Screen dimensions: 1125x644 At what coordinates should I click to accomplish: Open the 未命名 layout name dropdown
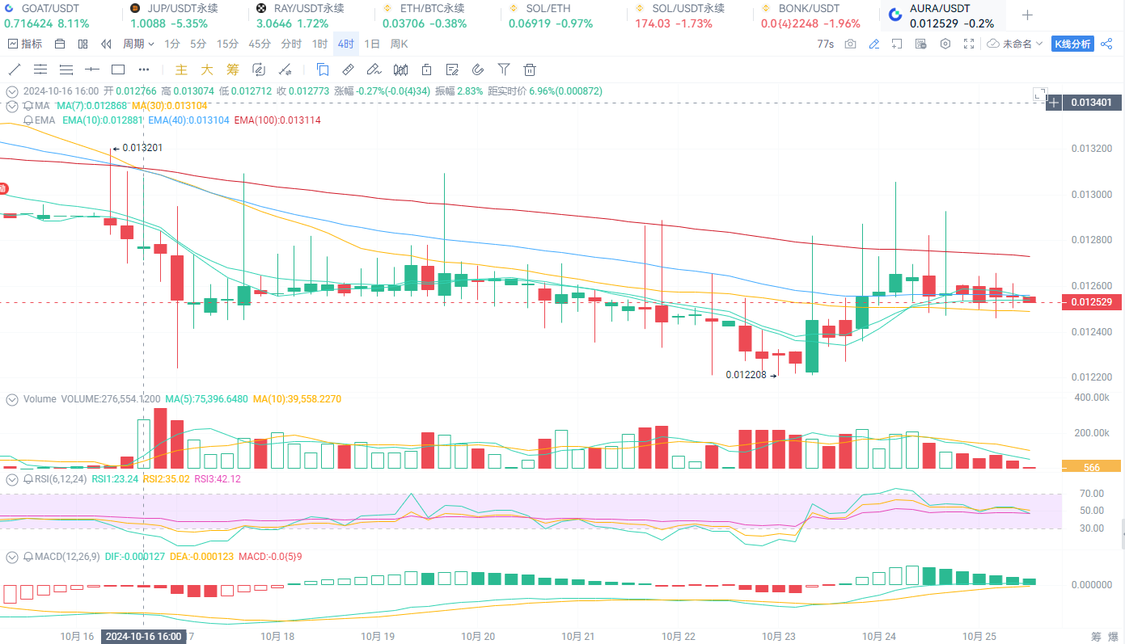[1015, 44]
